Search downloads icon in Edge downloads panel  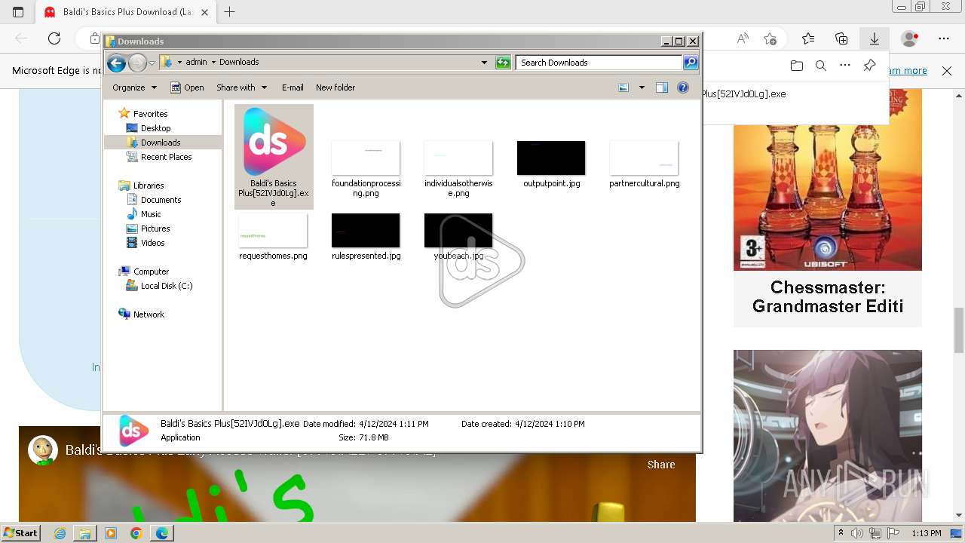[821, 66]
